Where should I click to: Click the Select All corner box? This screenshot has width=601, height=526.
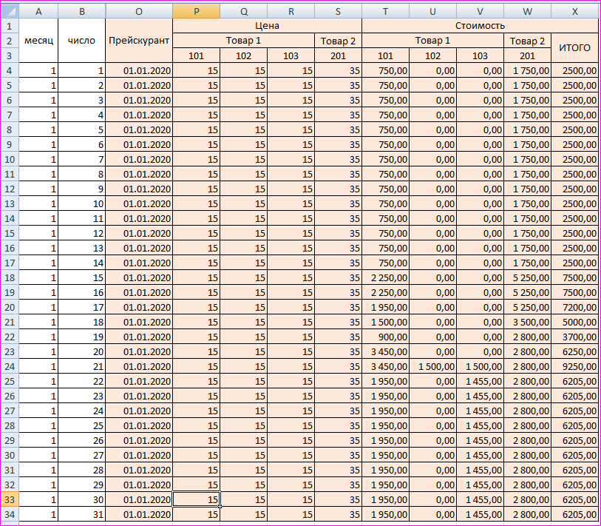pyautogui.click(x=9, y=11)
